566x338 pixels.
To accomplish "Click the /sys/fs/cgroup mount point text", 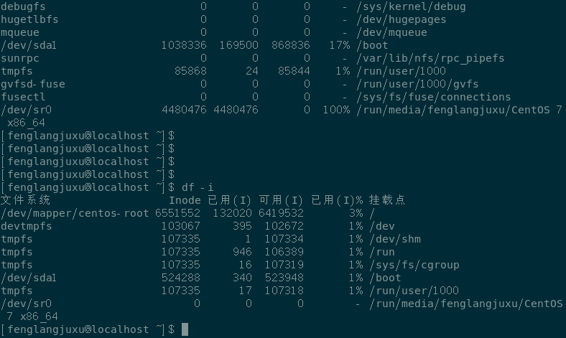I will point(414,265).
